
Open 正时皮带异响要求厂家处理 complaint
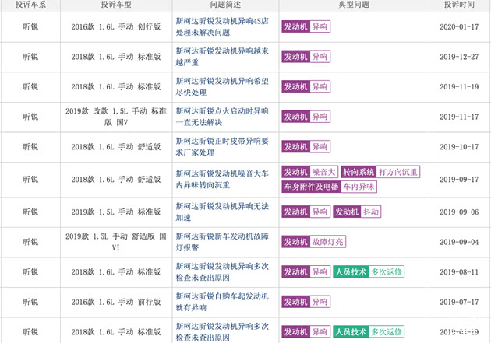click(224, 147)
